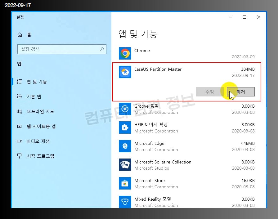The width and height of the screenshot is (278, 219).
Task: Click the Chrome app icon
Action: pos(125,53)
